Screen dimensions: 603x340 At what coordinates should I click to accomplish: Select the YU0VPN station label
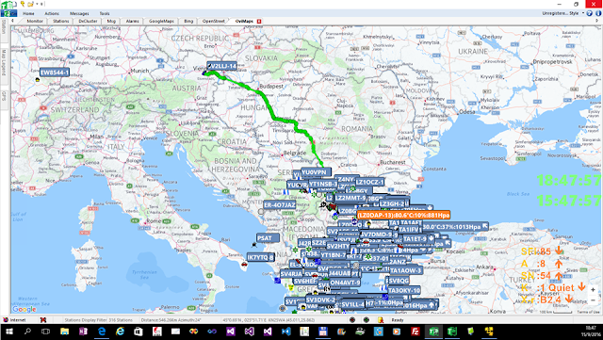click(316, 172)
